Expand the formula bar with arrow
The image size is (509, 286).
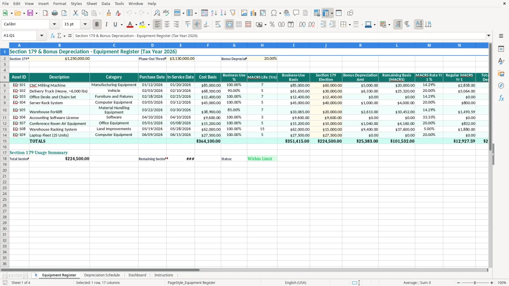[x=489, y=36]
